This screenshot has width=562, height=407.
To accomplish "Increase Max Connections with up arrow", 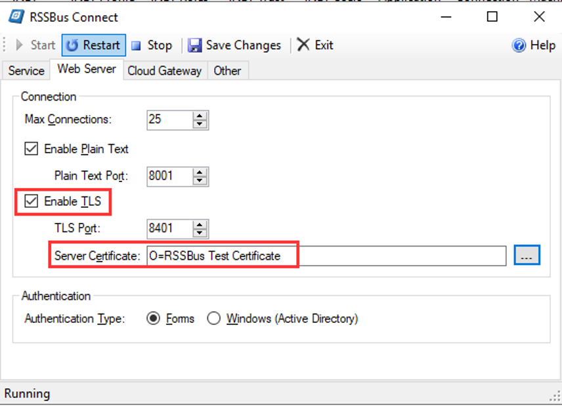I will pos(200,116).
